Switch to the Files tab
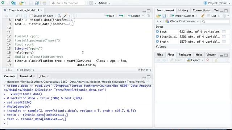Image resolution: width=232 pixels, height=130 pixels. (x=159, y=55)
